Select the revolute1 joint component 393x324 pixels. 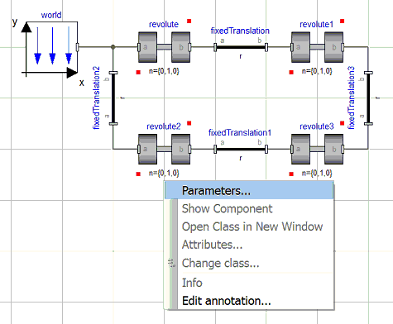(x=317, y=47)
